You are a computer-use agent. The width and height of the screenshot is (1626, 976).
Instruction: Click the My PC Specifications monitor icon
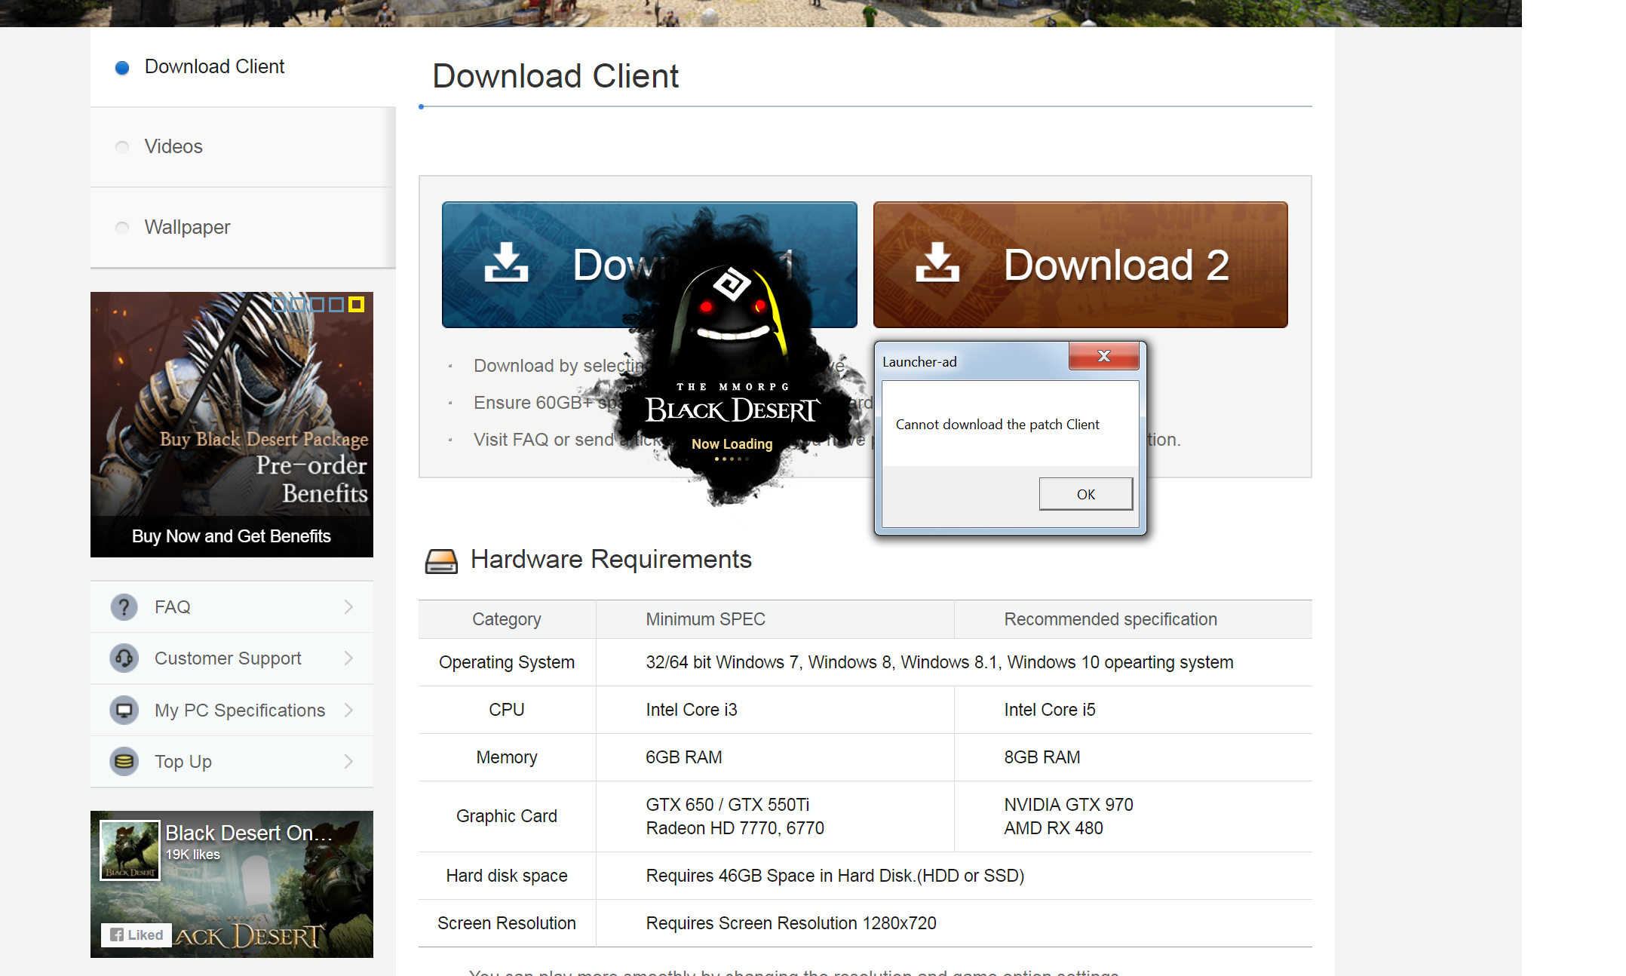click(x=124, y=711)
